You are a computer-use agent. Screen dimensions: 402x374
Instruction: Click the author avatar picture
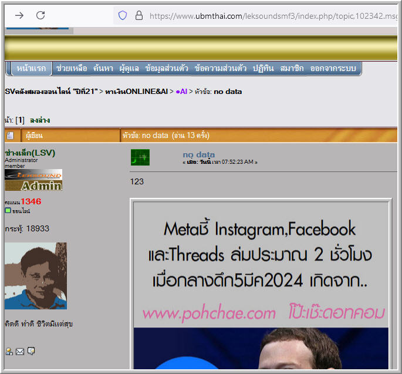[36, 276]
